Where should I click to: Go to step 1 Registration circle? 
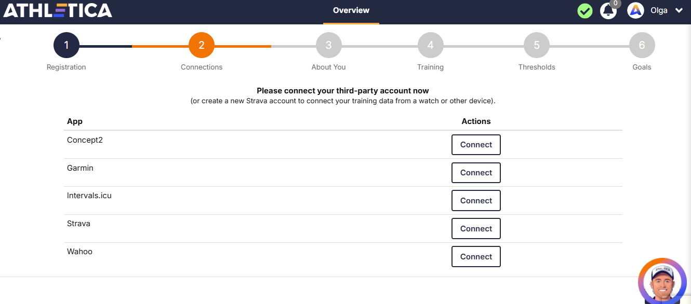[x=67, y=45]
